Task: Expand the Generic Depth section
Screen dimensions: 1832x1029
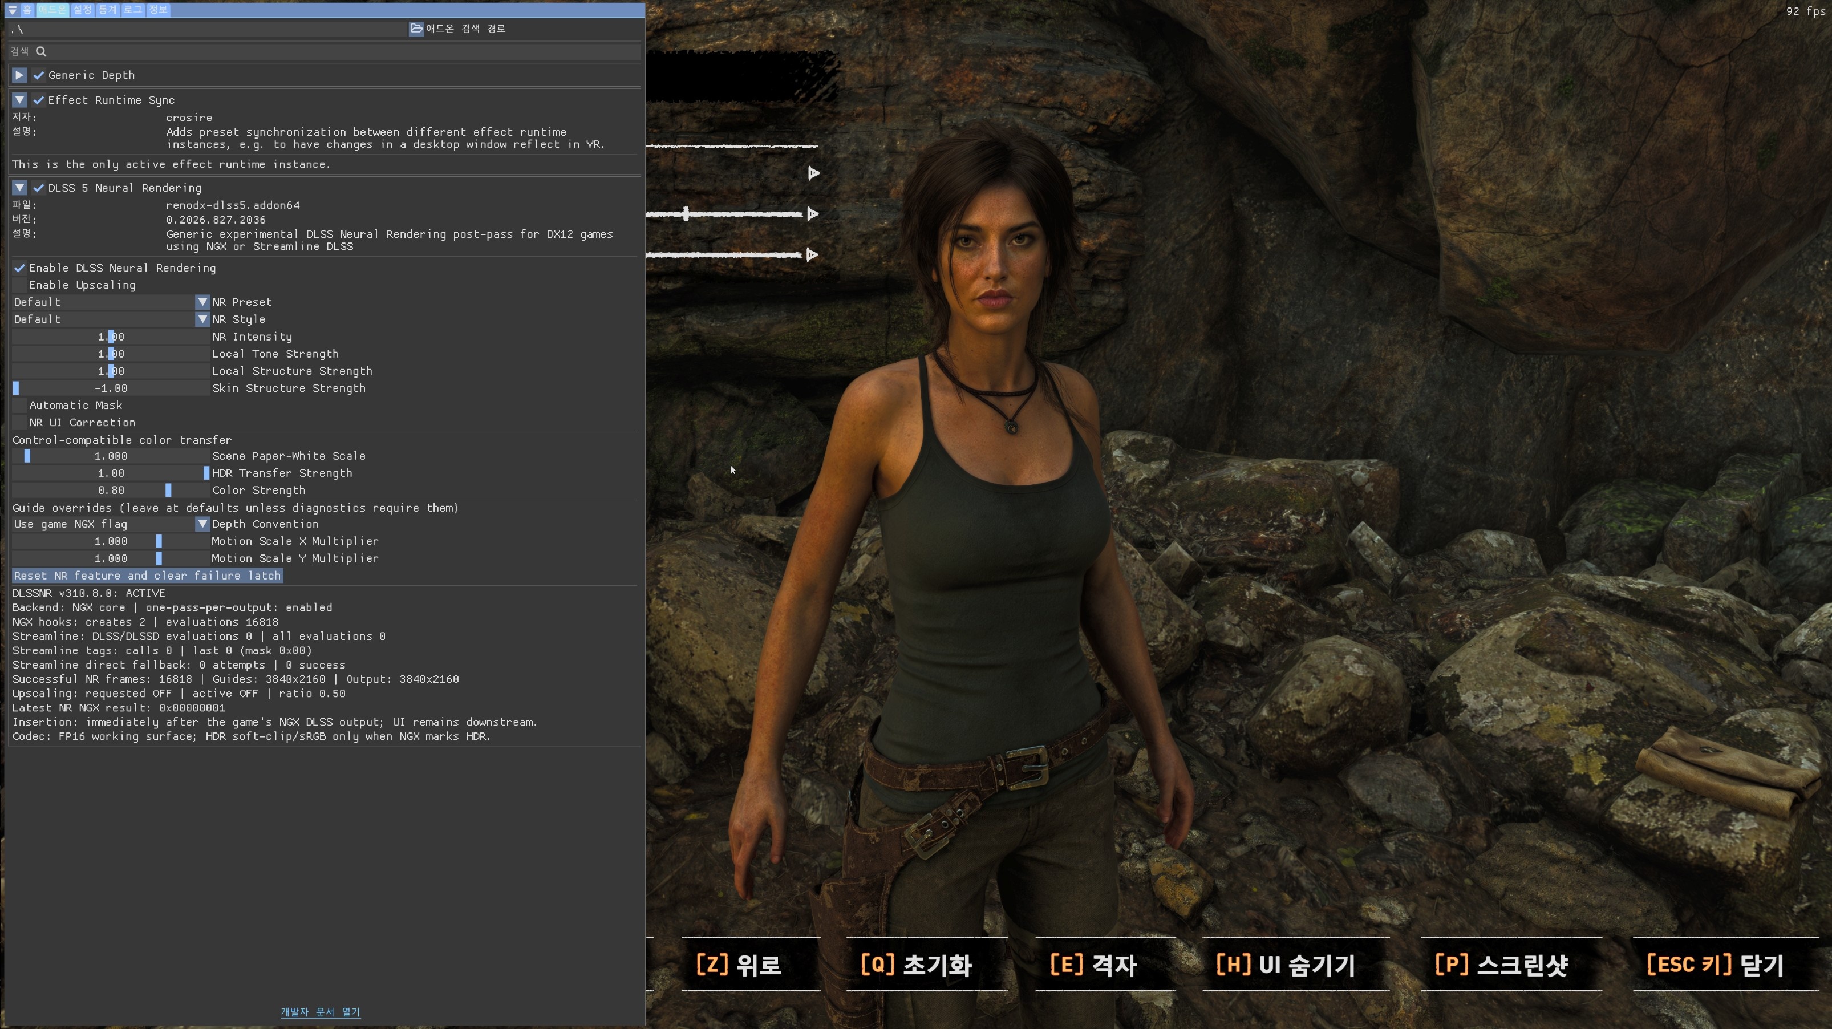Action: click(20, 75)
